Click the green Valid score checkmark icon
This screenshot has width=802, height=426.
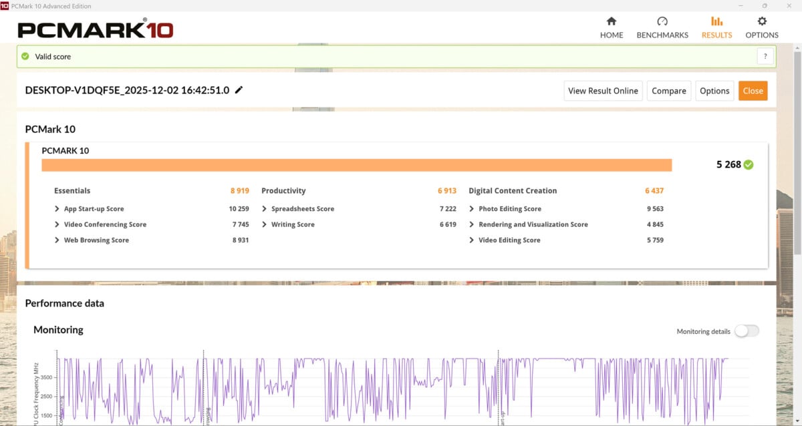25,57
